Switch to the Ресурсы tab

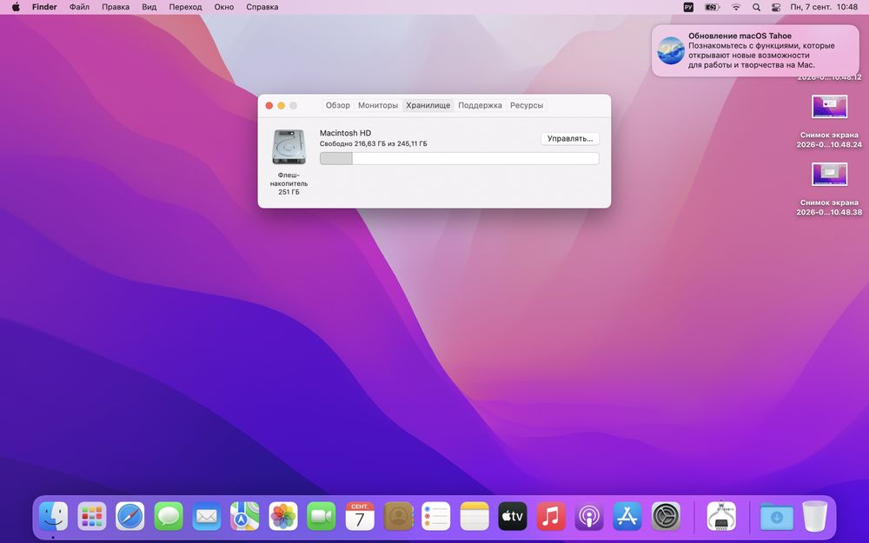pos(527,105)
